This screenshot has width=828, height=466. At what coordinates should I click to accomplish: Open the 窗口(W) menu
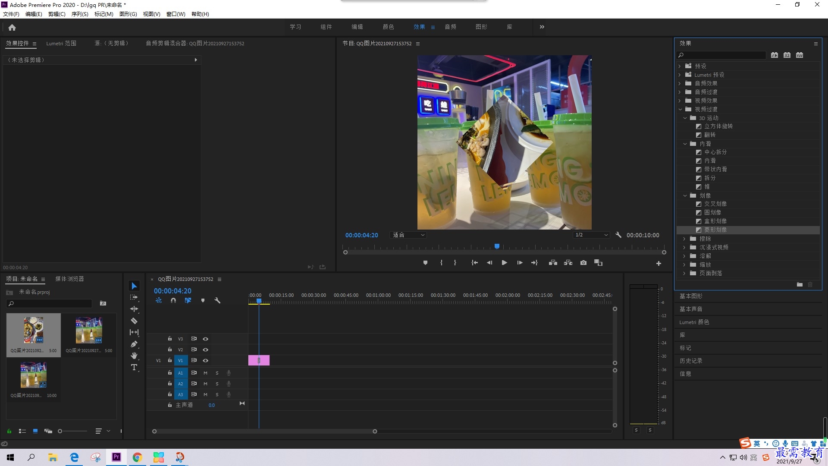176,14
